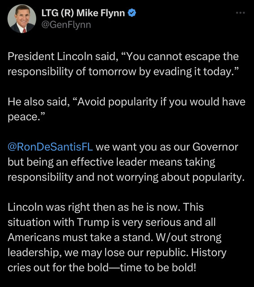Click the 'W/out strong' phrase in last paragraph

(189, 238)
